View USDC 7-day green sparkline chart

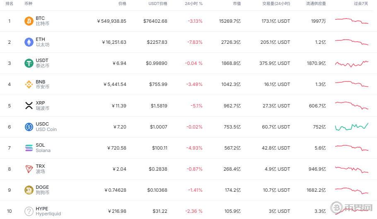(x=351, y=126)
